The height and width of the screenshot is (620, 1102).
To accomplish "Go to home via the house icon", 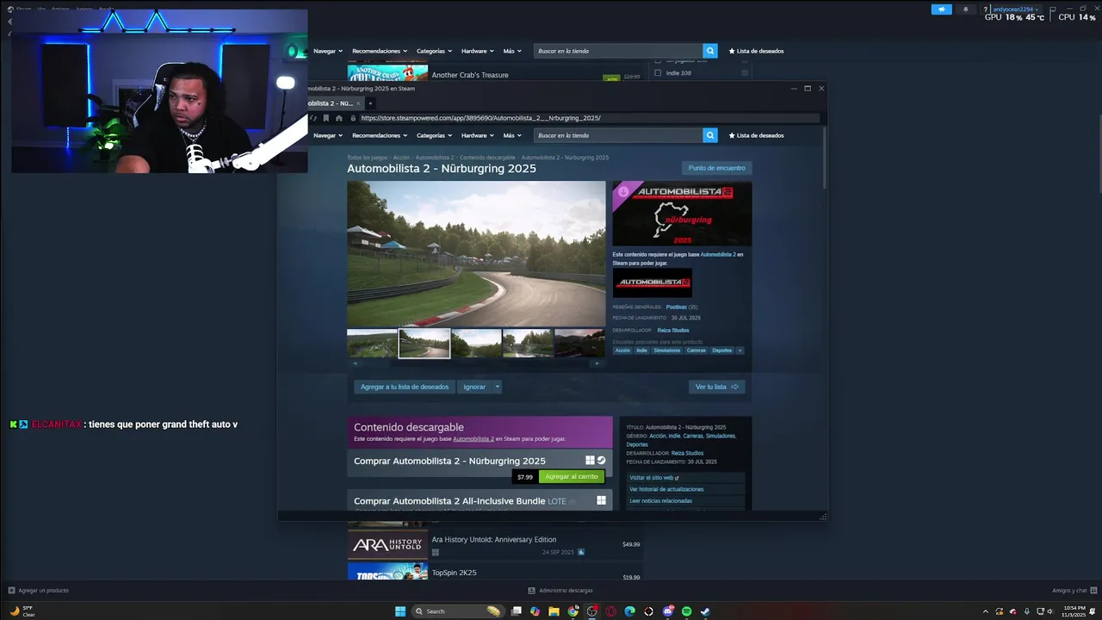I will [339, 118].
